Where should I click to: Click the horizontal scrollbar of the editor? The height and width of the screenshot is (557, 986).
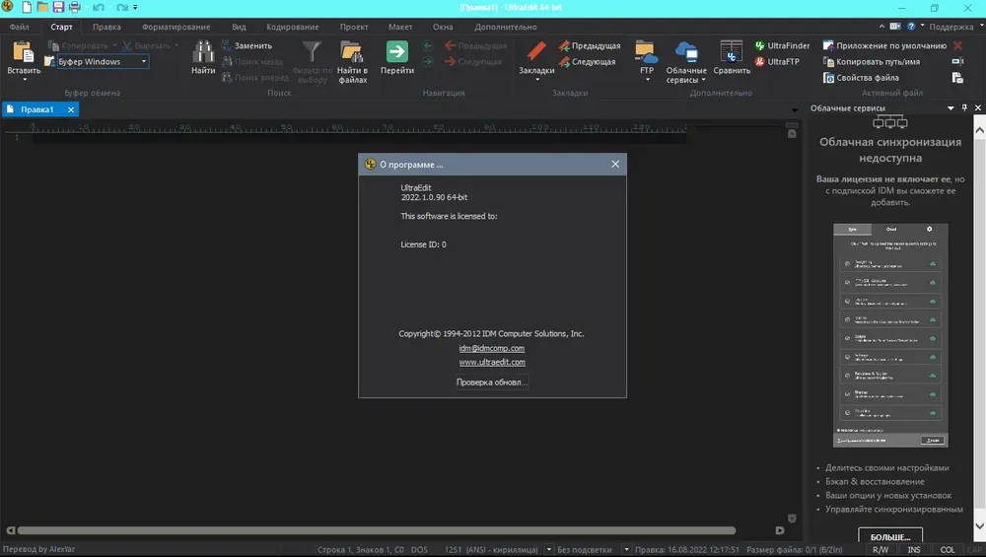point(376,530)
